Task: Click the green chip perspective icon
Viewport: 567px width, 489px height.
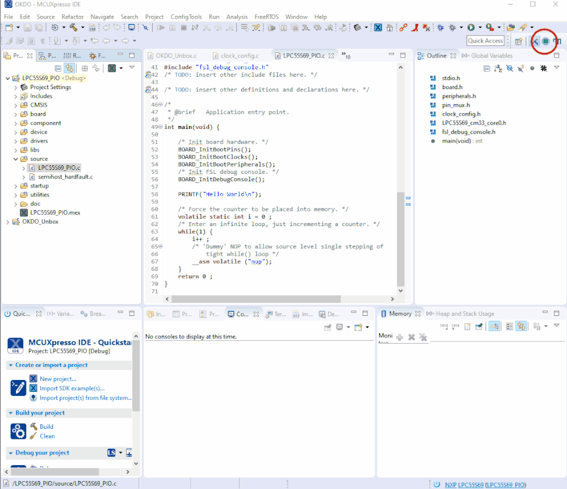Action: (x=545, y=41)
